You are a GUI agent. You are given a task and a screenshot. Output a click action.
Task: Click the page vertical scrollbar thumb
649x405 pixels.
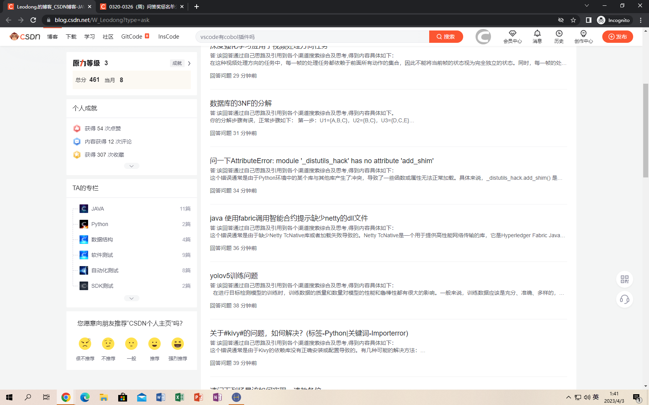(646, 130)
